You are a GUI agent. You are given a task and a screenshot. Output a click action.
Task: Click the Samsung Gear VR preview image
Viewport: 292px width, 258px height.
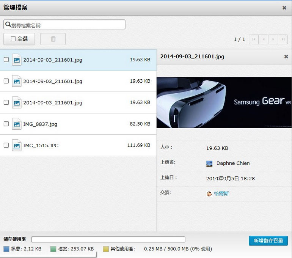(224, 102)
